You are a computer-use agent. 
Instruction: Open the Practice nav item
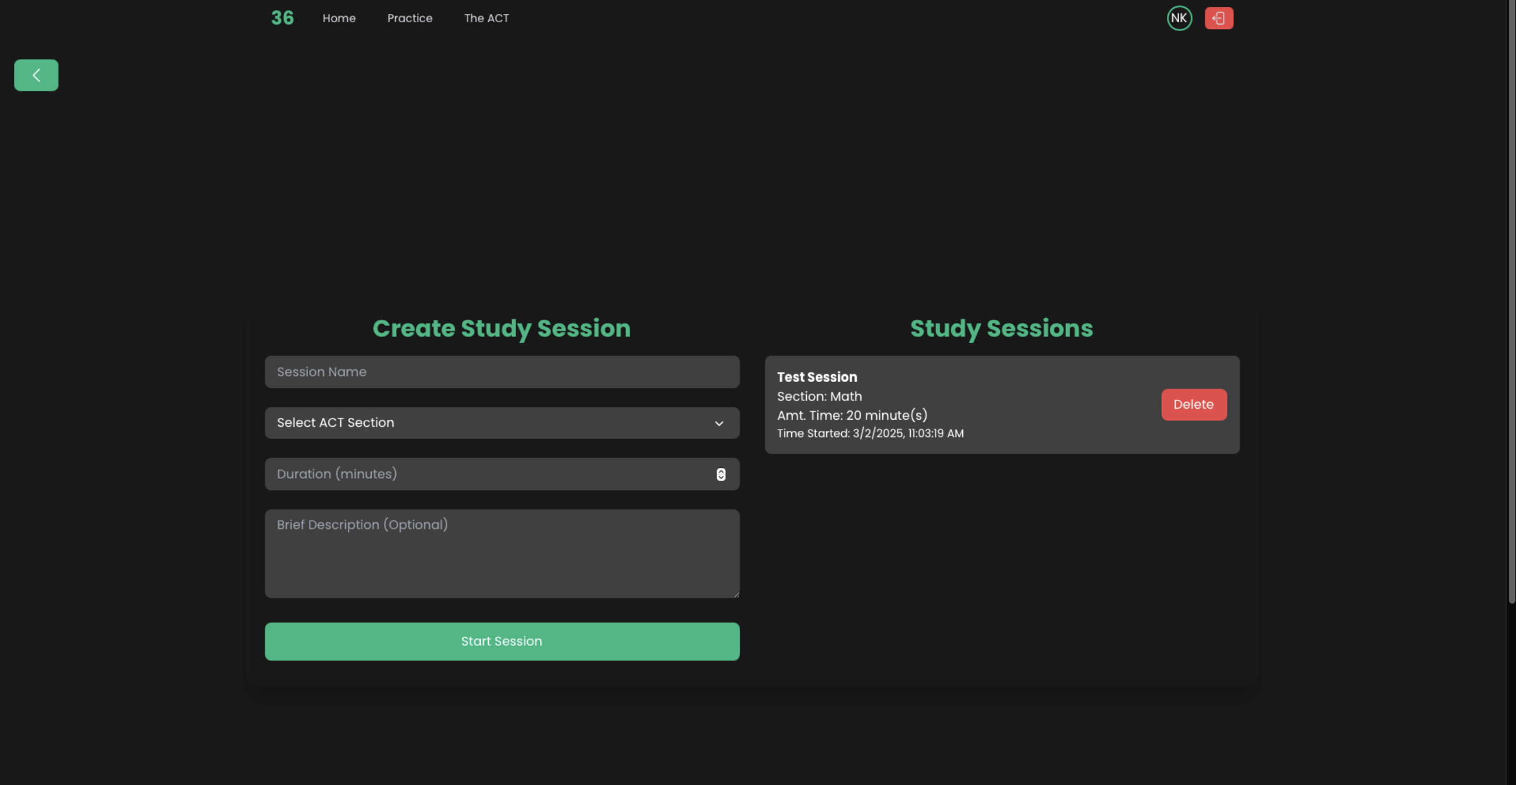[410, 18]
